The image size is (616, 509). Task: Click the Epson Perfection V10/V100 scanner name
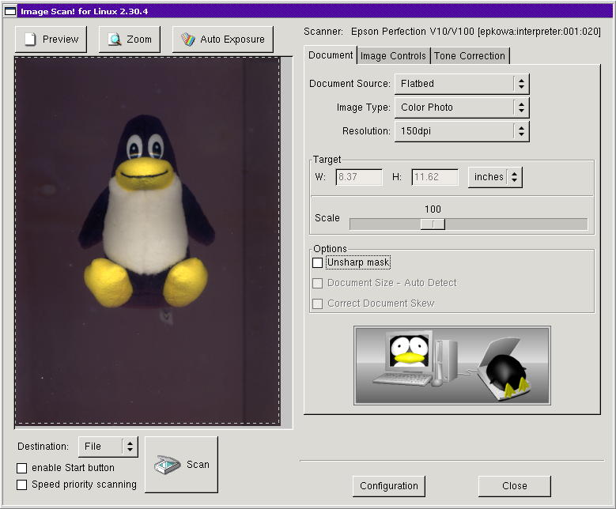click(x=413, y=32)
